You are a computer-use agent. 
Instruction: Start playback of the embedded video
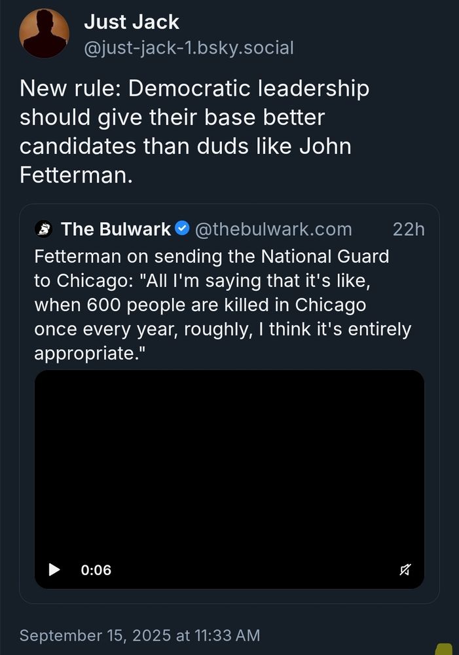[52, 570]
